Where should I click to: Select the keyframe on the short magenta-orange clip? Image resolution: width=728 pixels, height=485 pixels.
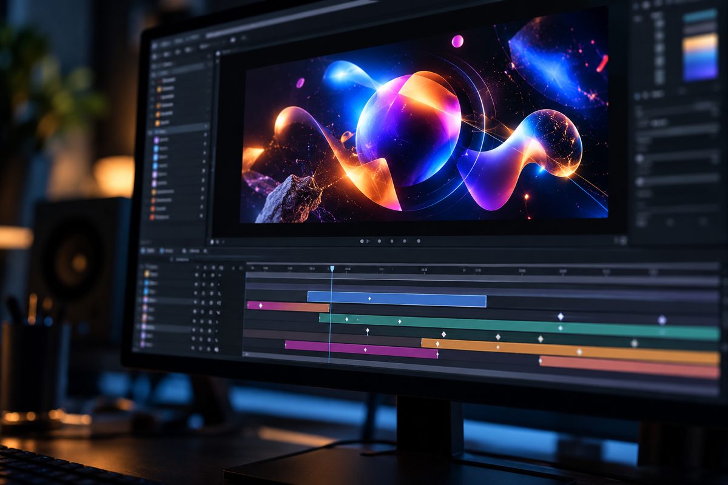click(260, 305)
